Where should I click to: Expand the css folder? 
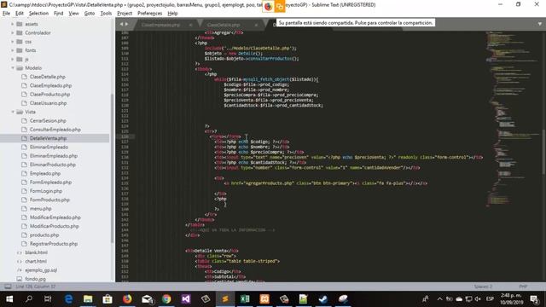pyautogui.click(x=13, y=42)
